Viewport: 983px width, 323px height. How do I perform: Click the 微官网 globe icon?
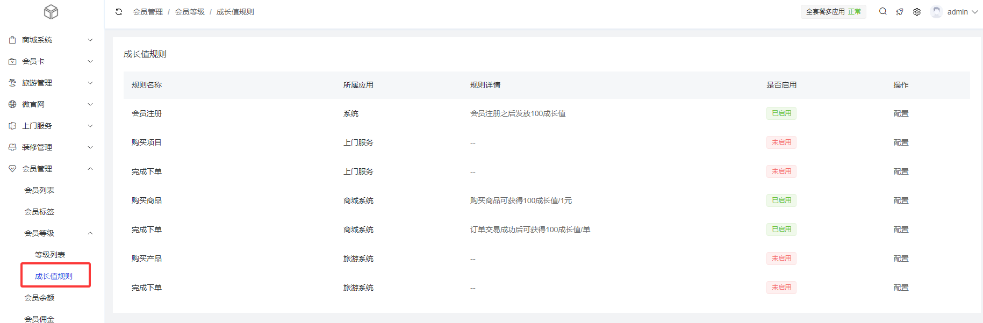pos(12,104)
